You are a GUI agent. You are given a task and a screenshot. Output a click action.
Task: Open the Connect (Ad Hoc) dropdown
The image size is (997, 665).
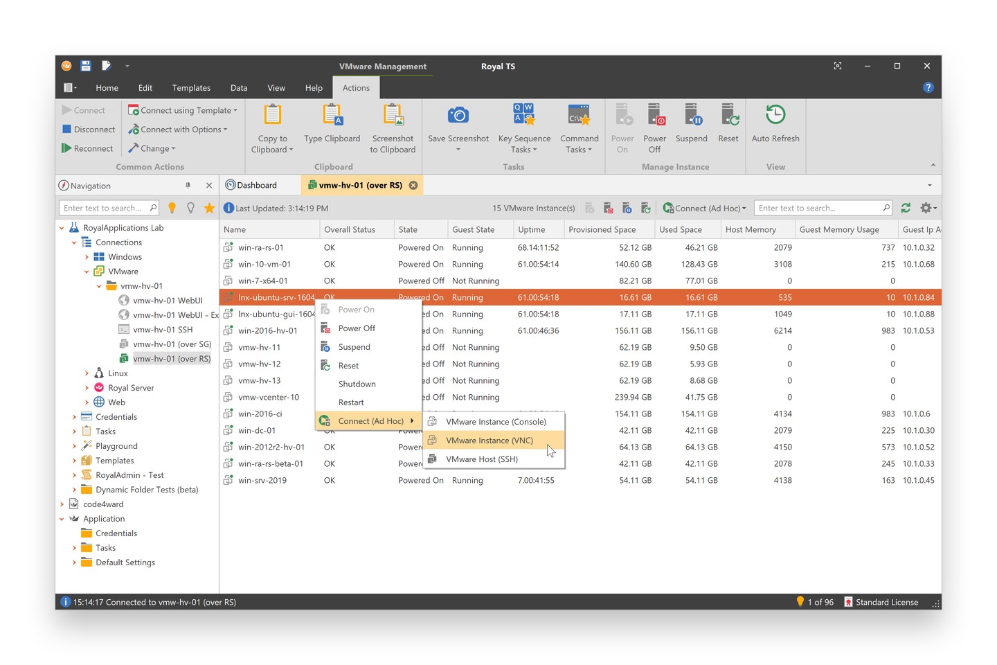tap(704, 207)
